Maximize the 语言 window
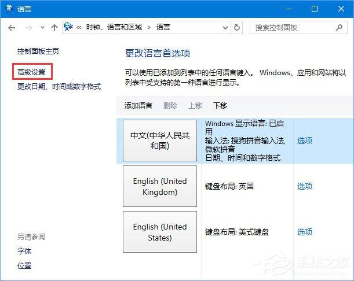The image size is (354, 281). (315, 9)
